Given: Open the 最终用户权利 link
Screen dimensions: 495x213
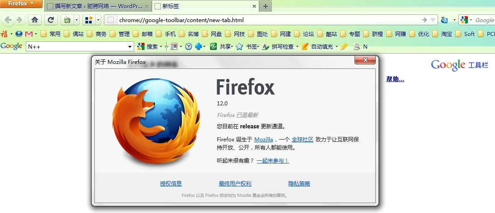Looking at the screenshot, I should point(235,184).
